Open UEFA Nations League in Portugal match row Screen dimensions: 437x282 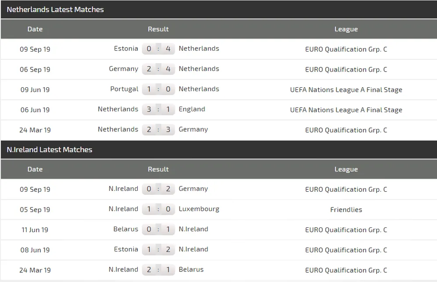pos(346,89)
